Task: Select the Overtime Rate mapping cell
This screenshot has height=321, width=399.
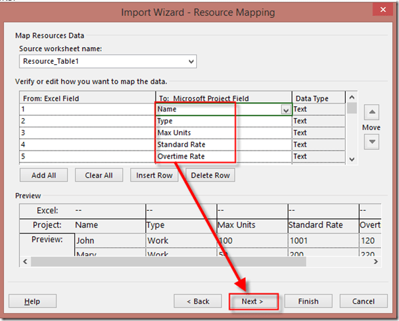Action: tap(196, 157)
